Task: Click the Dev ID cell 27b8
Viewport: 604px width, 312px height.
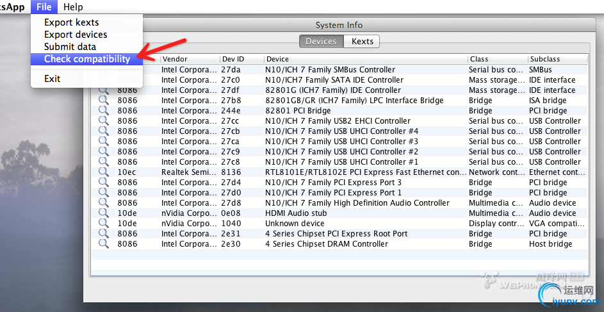Action: click(231, 100)
